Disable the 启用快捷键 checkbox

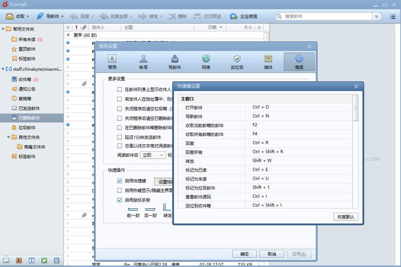119,181
